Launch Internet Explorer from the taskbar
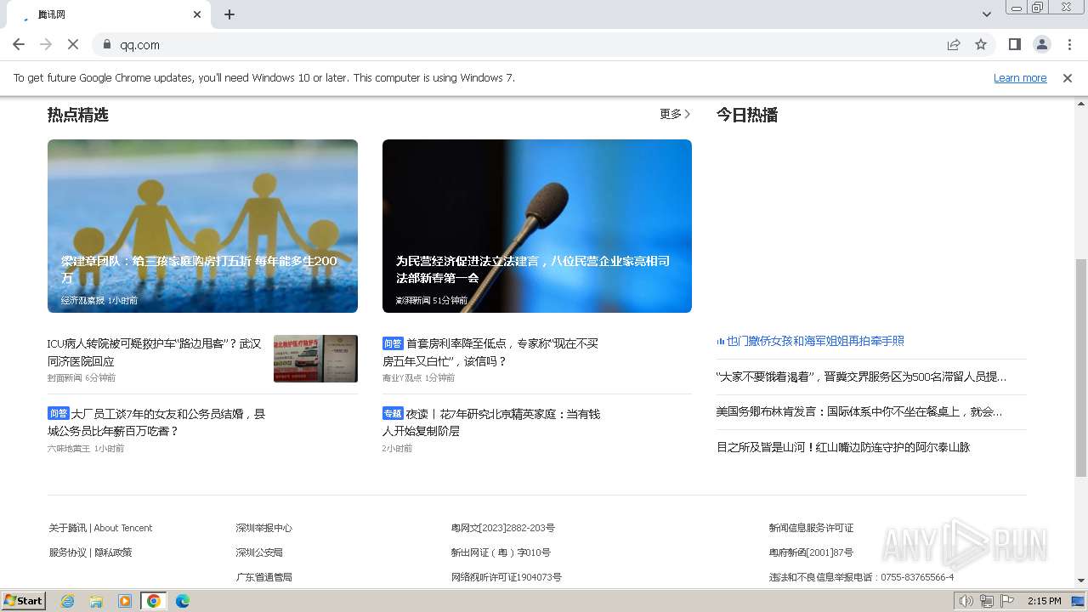This screenshot has height=612, width=1088. pyautogui.click(x=67, y=601)
